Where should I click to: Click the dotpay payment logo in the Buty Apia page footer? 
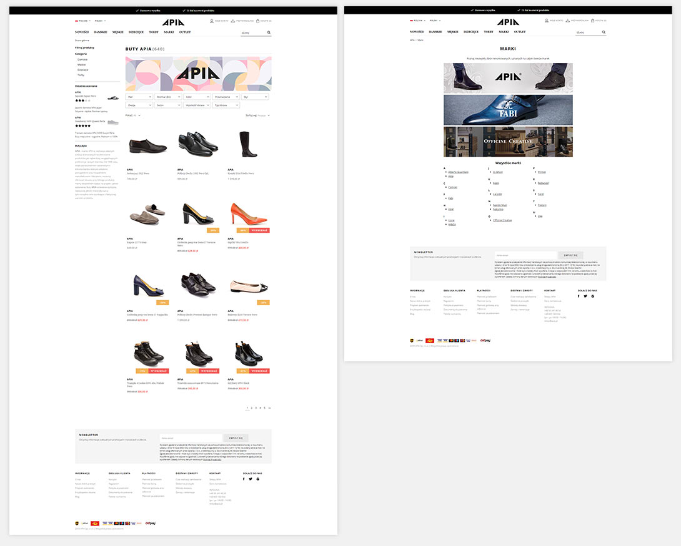click(x=151, y=523)
